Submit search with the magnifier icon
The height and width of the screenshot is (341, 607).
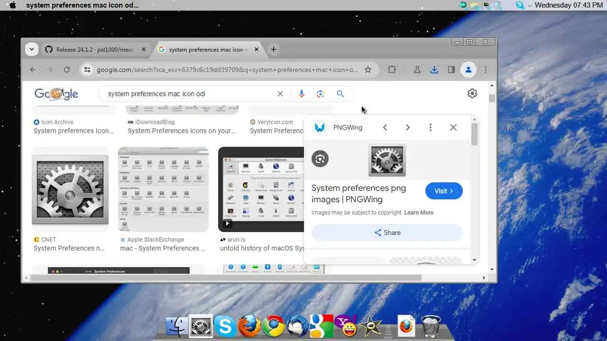click(x=340, y=94)
